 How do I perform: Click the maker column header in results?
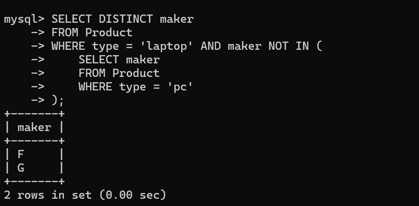[34, 128]
